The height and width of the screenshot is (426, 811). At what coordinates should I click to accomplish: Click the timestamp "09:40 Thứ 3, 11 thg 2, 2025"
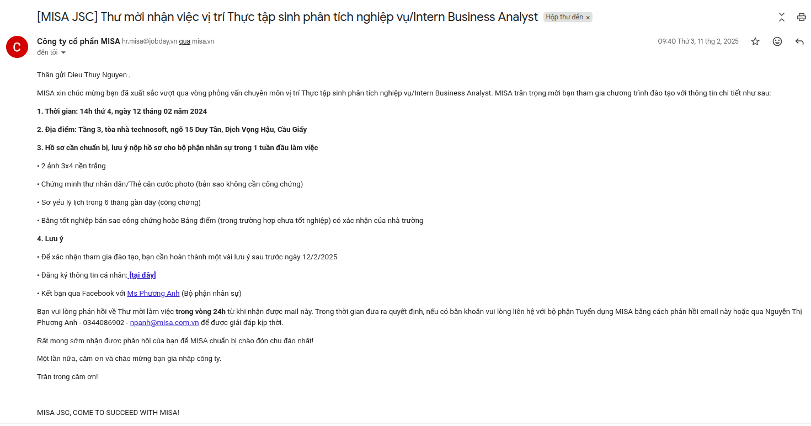click(x=698, y=41)
